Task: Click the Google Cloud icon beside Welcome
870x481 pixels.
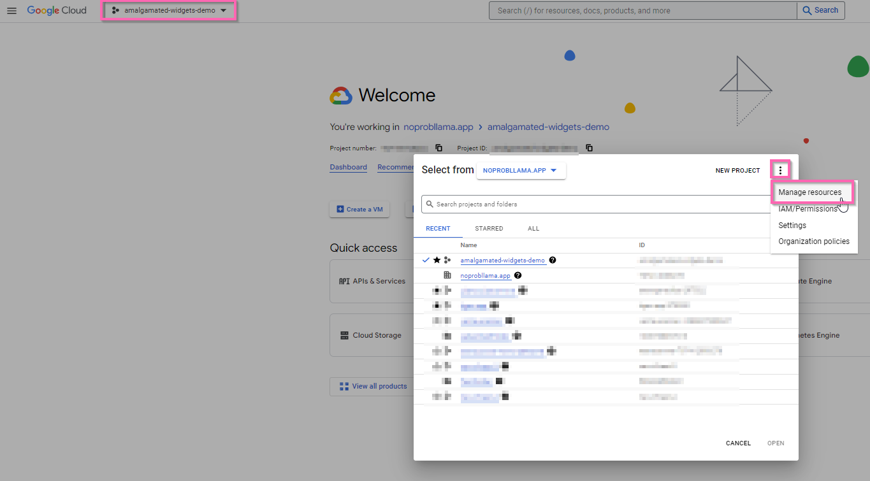Action: 341,96
